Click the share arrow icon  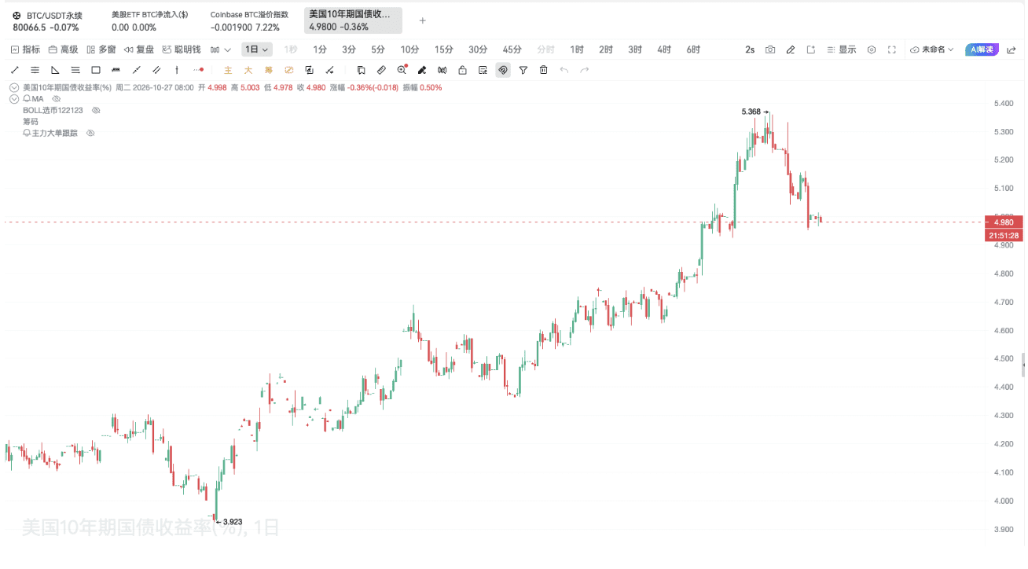[1011, 50]
